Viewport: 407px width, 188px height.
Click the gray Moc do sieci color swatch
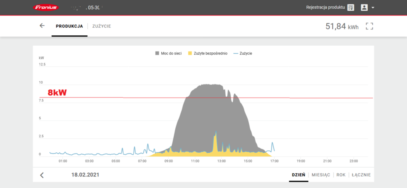157,53
